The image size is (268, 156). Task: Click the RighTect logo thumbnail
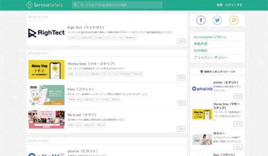tap(46, 33)
